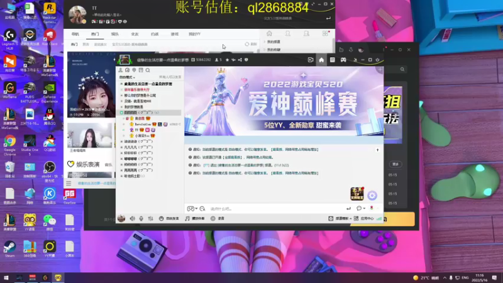Open the channel member list icon
The width and height of the screenshot is (503, 283).
tap(121, 70)
